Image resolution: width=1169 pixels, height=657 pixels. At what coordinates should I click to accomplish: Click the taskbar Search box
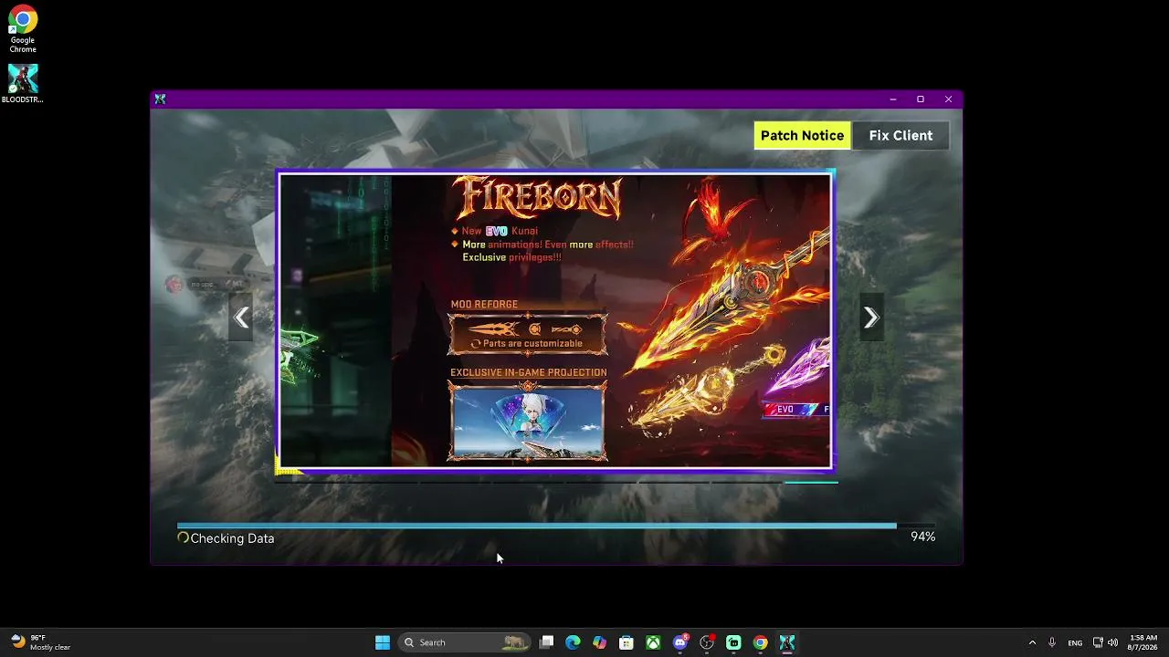464,642
